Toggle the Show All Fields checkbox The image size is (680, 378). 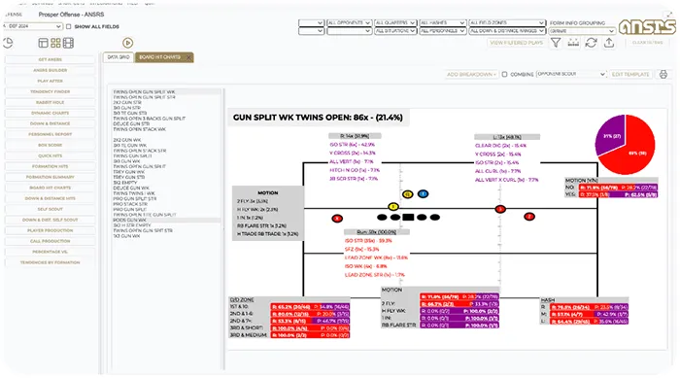coord(69,26)
